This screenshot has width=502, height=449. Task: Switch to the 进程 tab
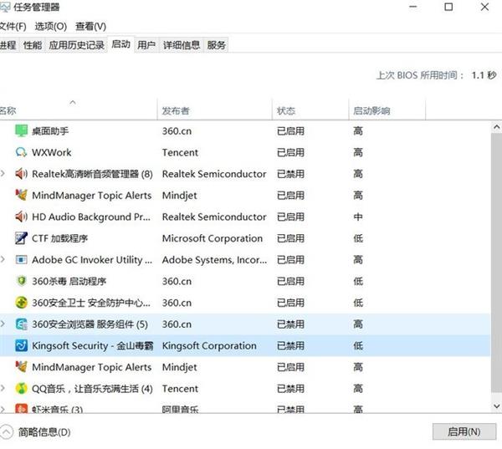pos(8,45)
